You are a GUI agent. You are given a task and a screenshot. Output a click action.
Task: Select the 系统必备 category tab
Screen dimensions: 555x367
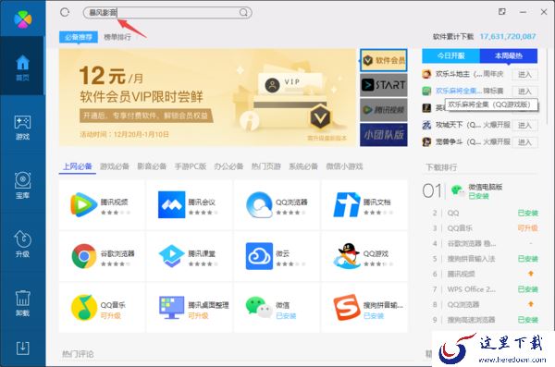tap(303, 166)
